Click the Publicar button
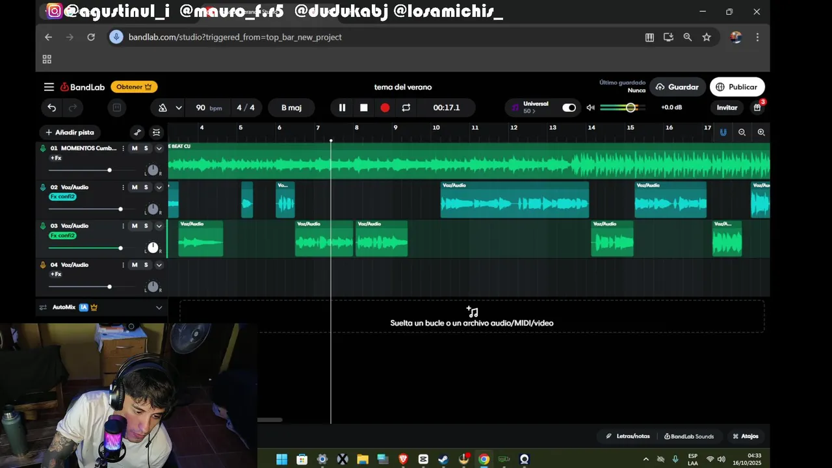832x468 pixels. (x=737, y=87)
